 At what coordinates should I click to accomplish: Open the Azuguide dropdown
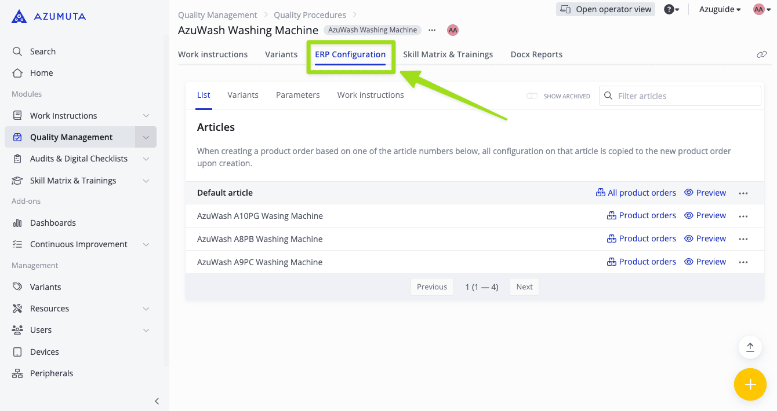719,9
